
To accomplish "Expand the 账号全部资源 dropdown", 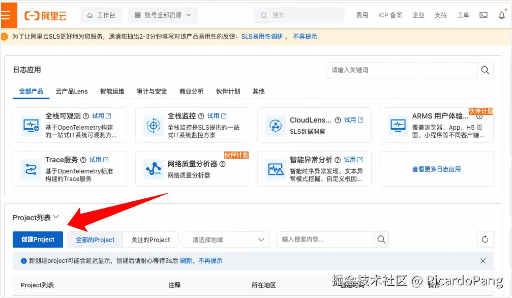I will [x=163, y=15].
